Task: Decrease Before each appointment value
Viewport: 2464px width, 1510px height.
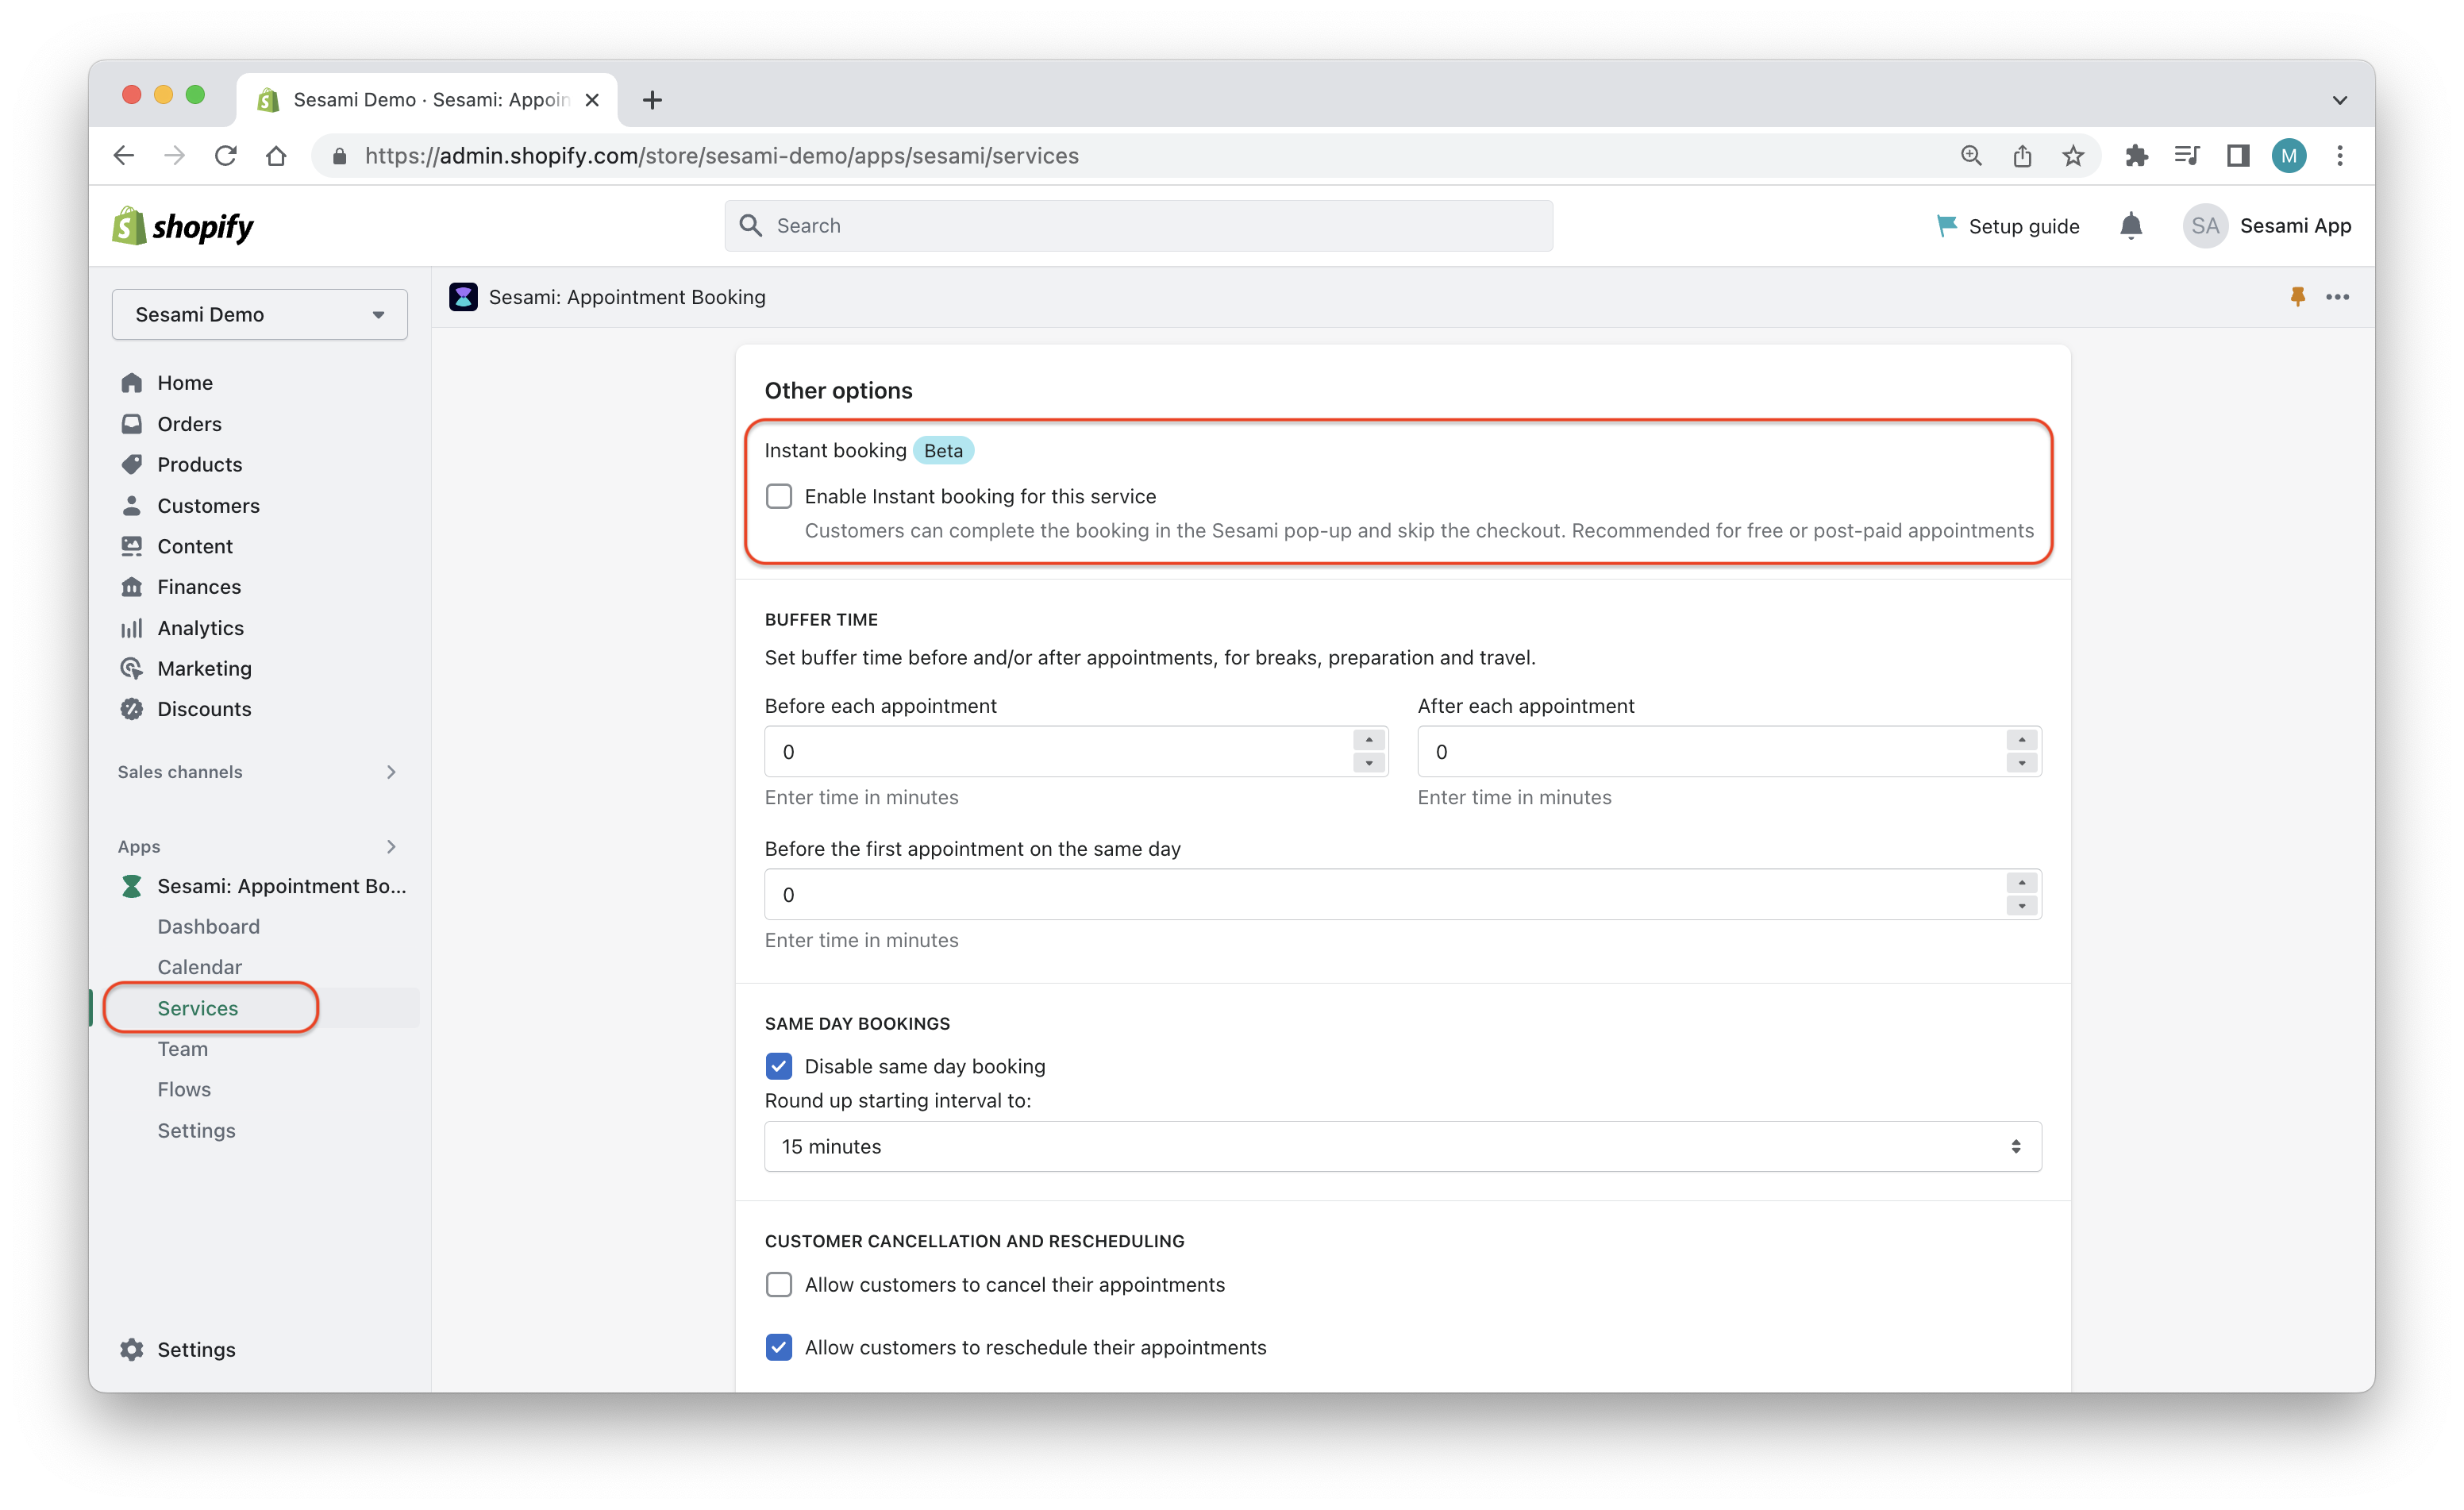Action: [x=1369, y=763]
